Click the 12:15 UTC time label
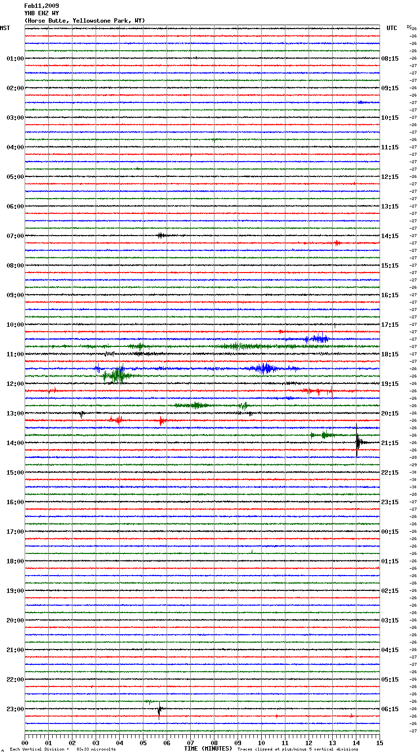The width and height of the screenshot is (419, 756). point(390,177)
